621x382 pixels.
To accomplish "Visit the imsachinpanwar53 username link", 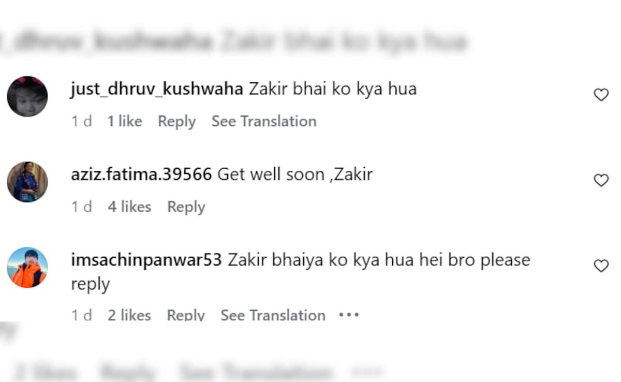I will (146, 260).
